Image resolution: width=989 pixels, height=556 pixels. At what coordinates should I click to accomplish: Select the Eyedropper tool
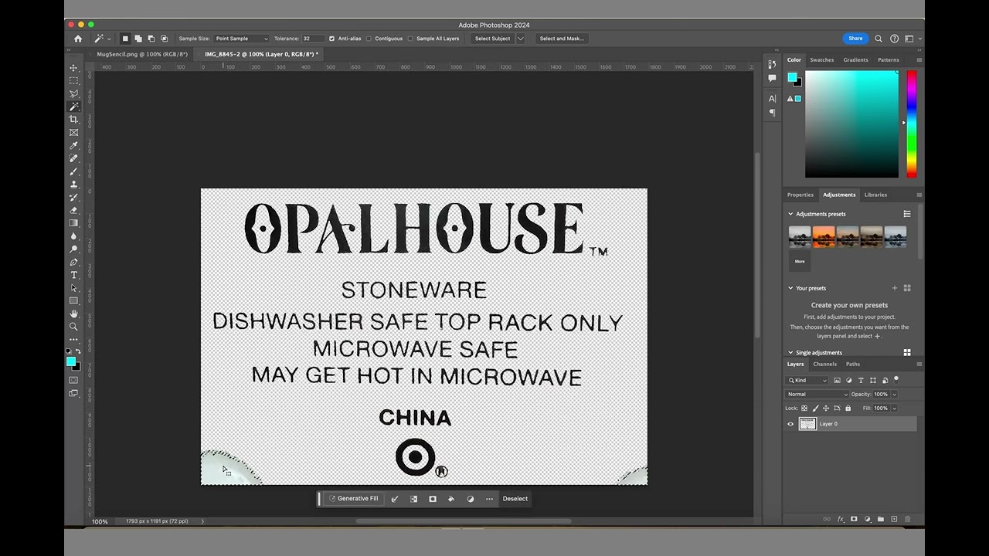[74, 145]
